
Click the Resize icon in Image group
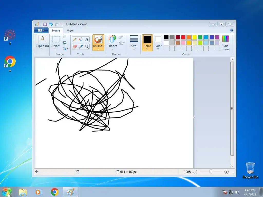click(64, 43)
